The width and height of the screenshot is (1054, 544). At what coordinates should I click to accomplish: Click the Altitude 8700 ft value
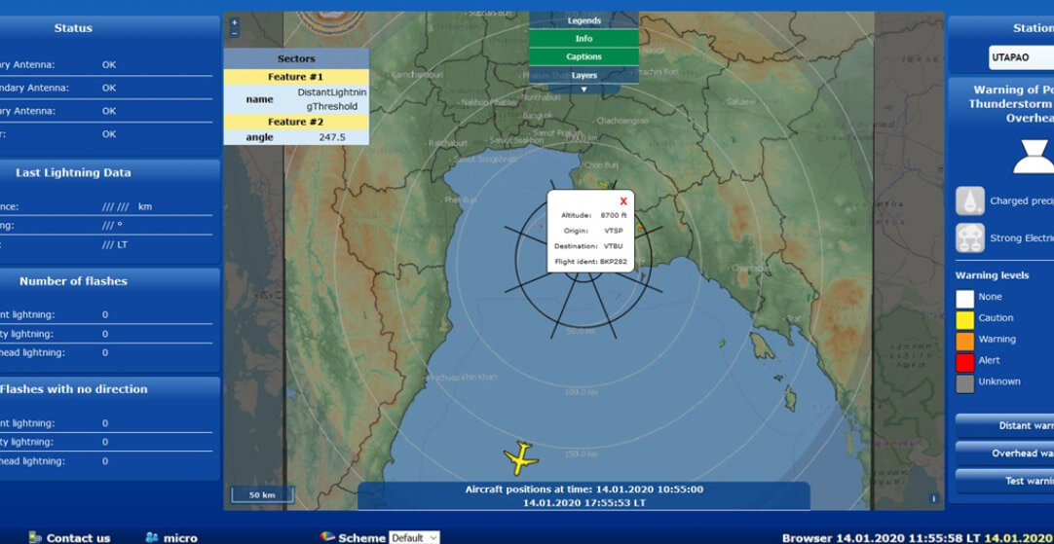pos(614,216)
